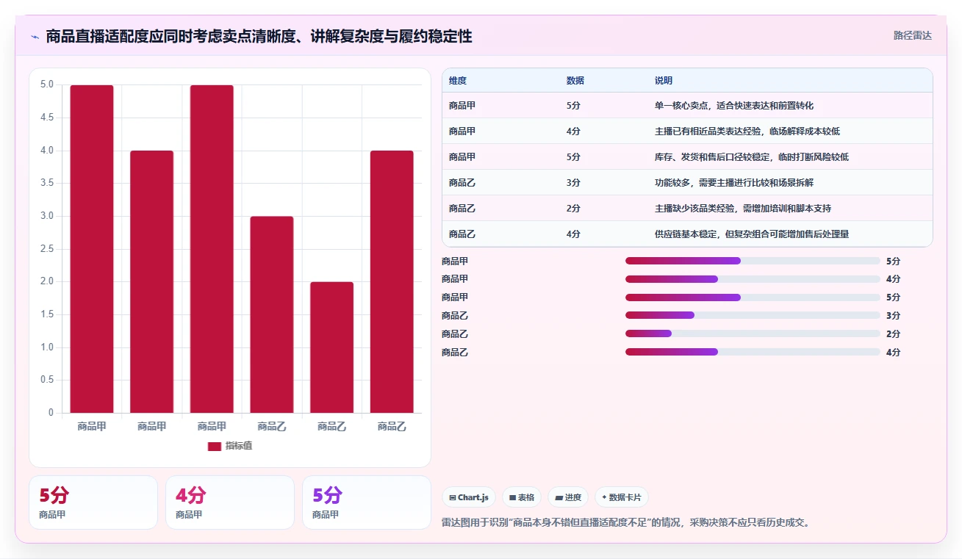This screenshot has width=962, height=559.
Task: Click the 商品乙 progress bar showing 4分
Action: (753, 353)
